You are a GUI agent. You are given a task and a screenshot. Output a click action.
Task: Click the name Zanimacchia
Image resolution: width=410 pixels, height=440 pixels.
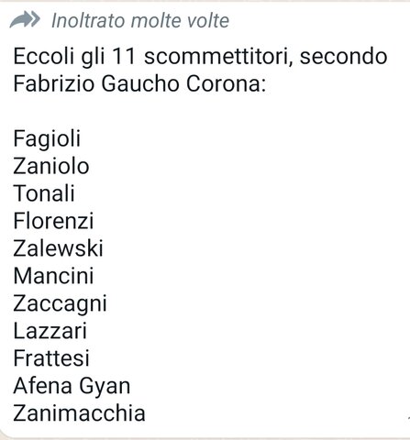79,413
